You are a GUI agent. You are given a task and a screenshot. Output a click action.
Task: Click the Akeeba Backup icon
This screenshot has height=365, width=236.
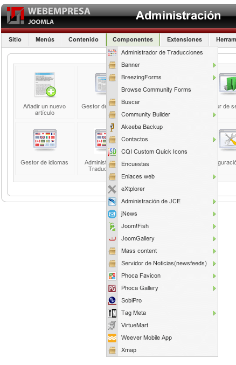(x=112, y=127)
